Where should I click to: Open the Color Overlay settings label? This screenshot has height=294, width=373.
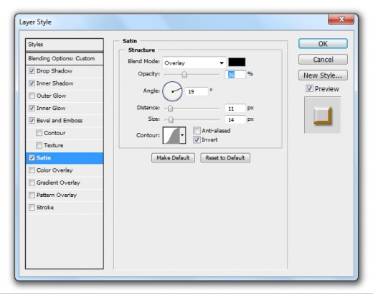(x=55, y=170)
